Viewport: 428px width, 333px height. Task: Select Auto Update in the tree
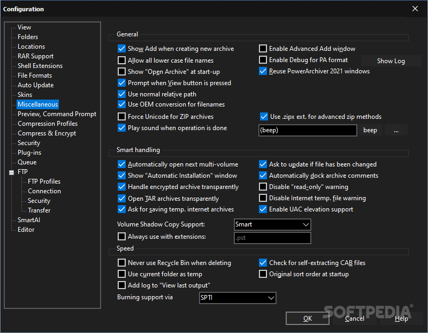tap(35, 85)
